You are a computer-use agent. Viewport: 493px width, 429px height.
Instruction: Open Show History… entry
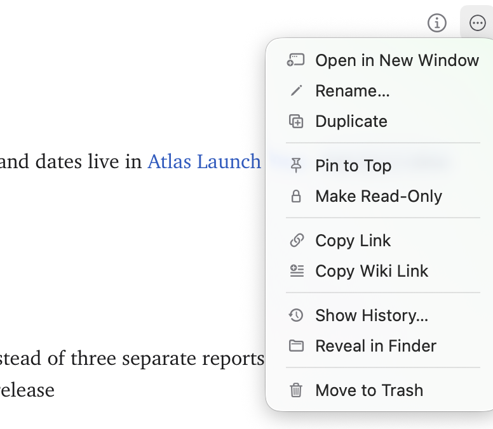382,315
